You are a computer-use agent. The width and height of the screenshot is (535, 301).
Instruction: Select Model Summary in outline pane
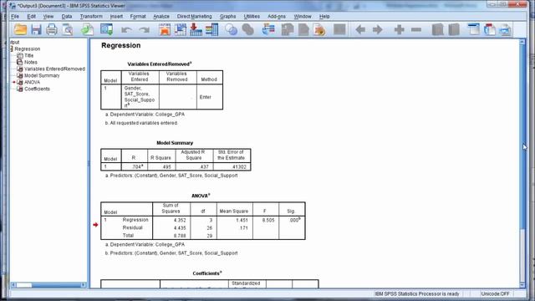42,75
